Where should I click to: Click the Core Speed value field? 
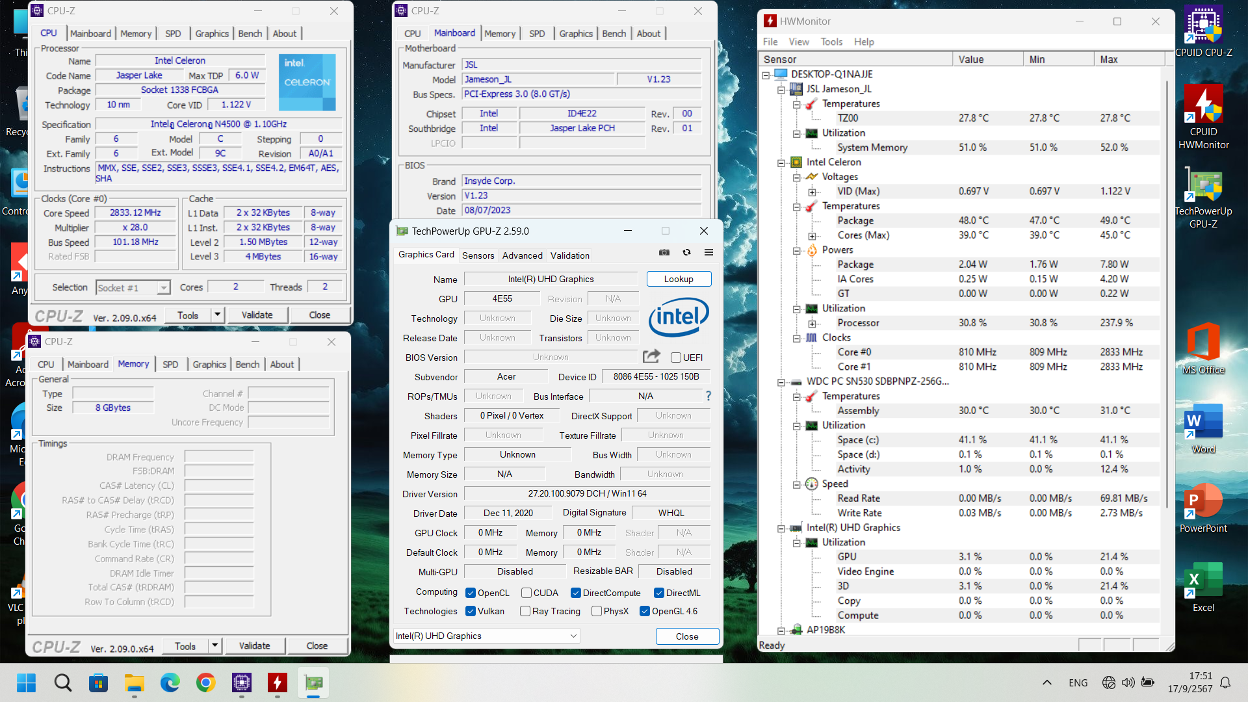[x=135, y=213]
